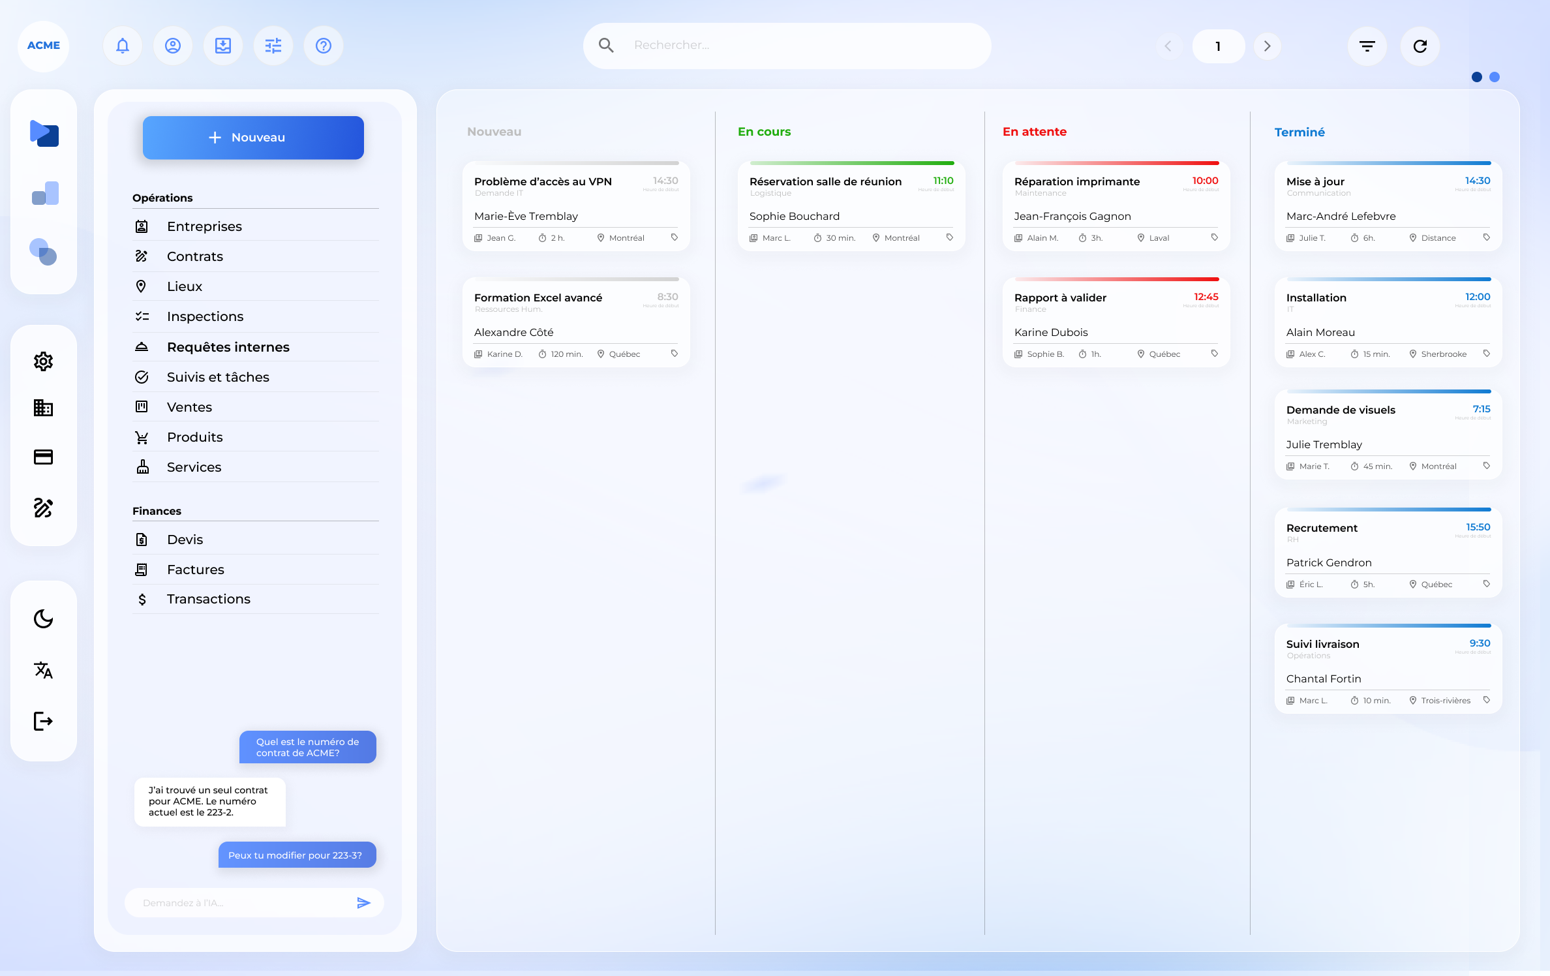Select Requêtes internes in the sidebar
Viewport: 1550px width, 976px height.
click(228, 346)
